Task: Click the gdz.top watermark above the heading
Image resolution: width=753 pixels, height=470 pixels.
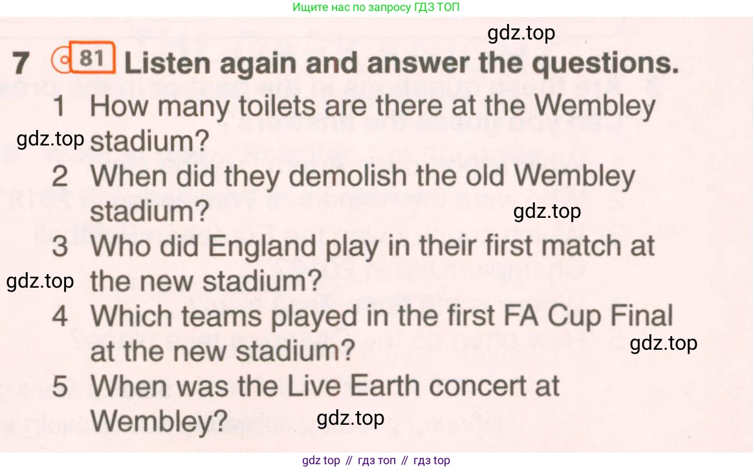Action: 521,33
